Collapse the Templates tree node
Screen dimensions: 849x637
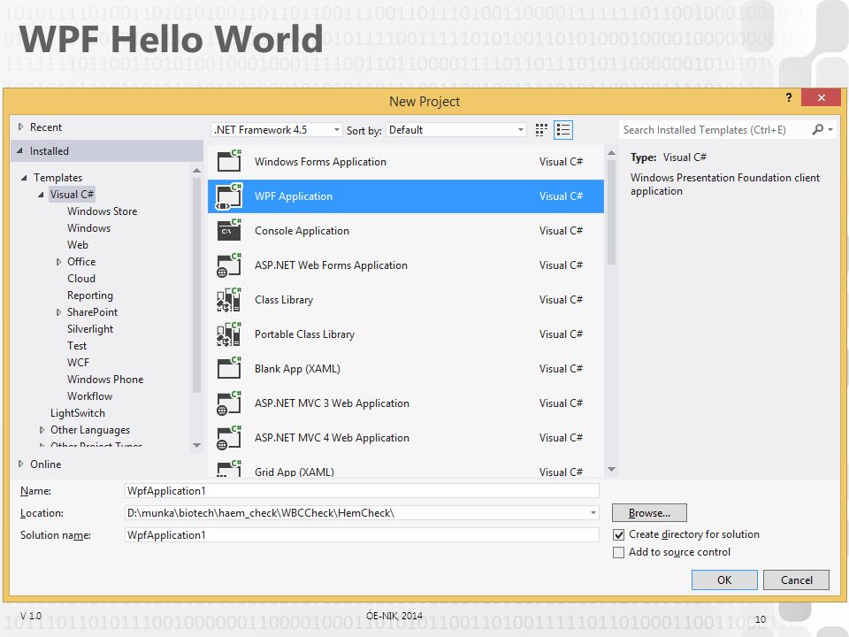pos(24,178)
